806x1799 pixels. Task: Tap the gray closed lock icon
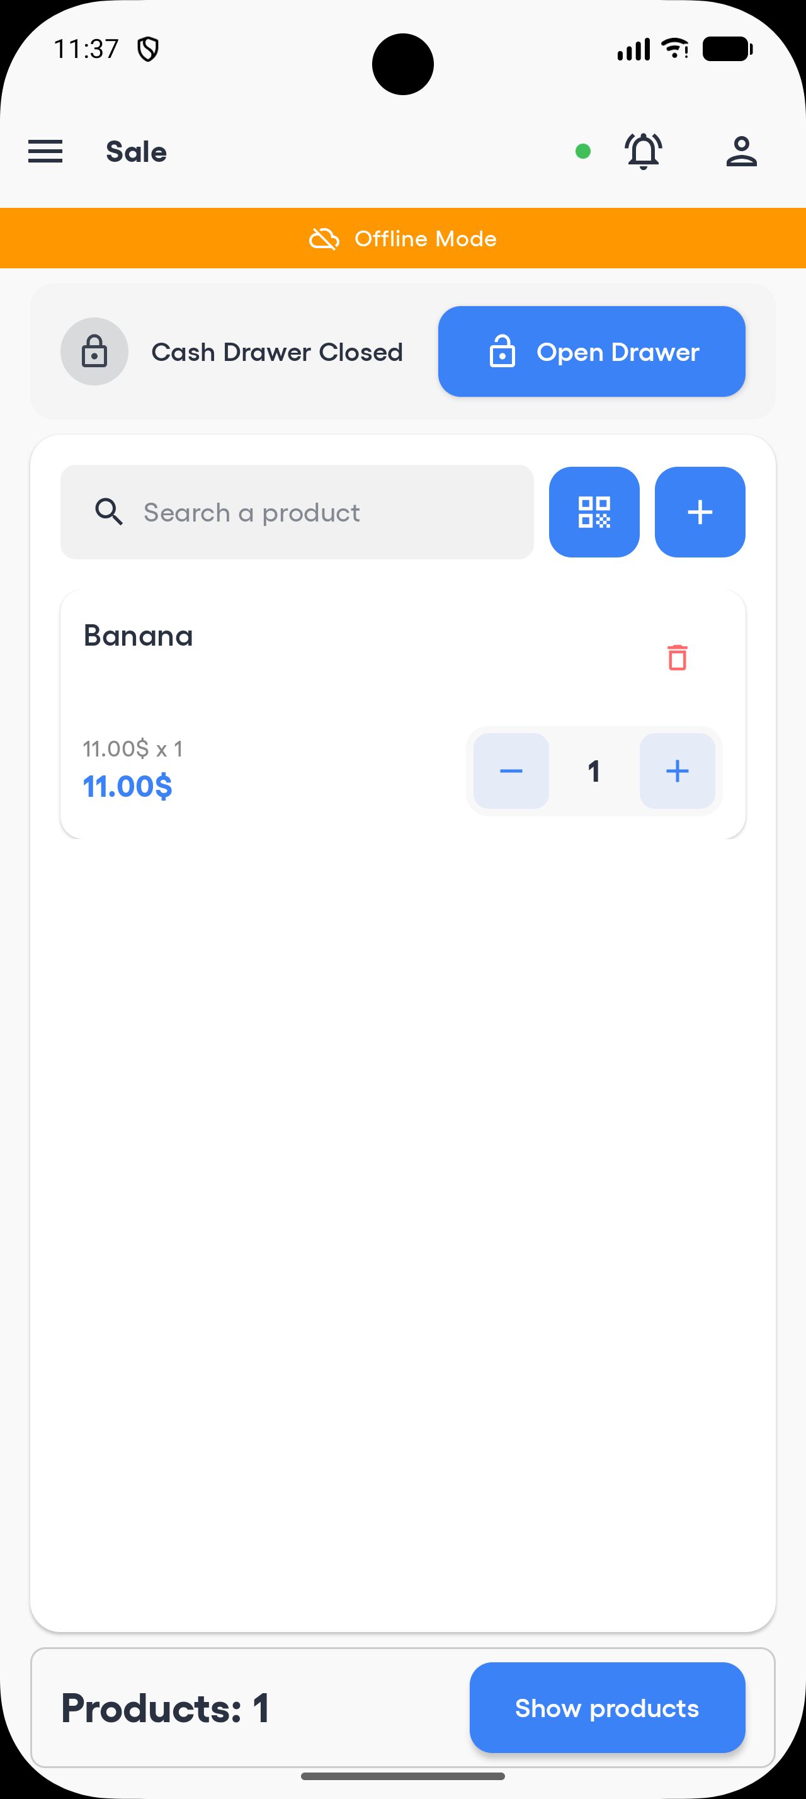(x=94, y=351)
